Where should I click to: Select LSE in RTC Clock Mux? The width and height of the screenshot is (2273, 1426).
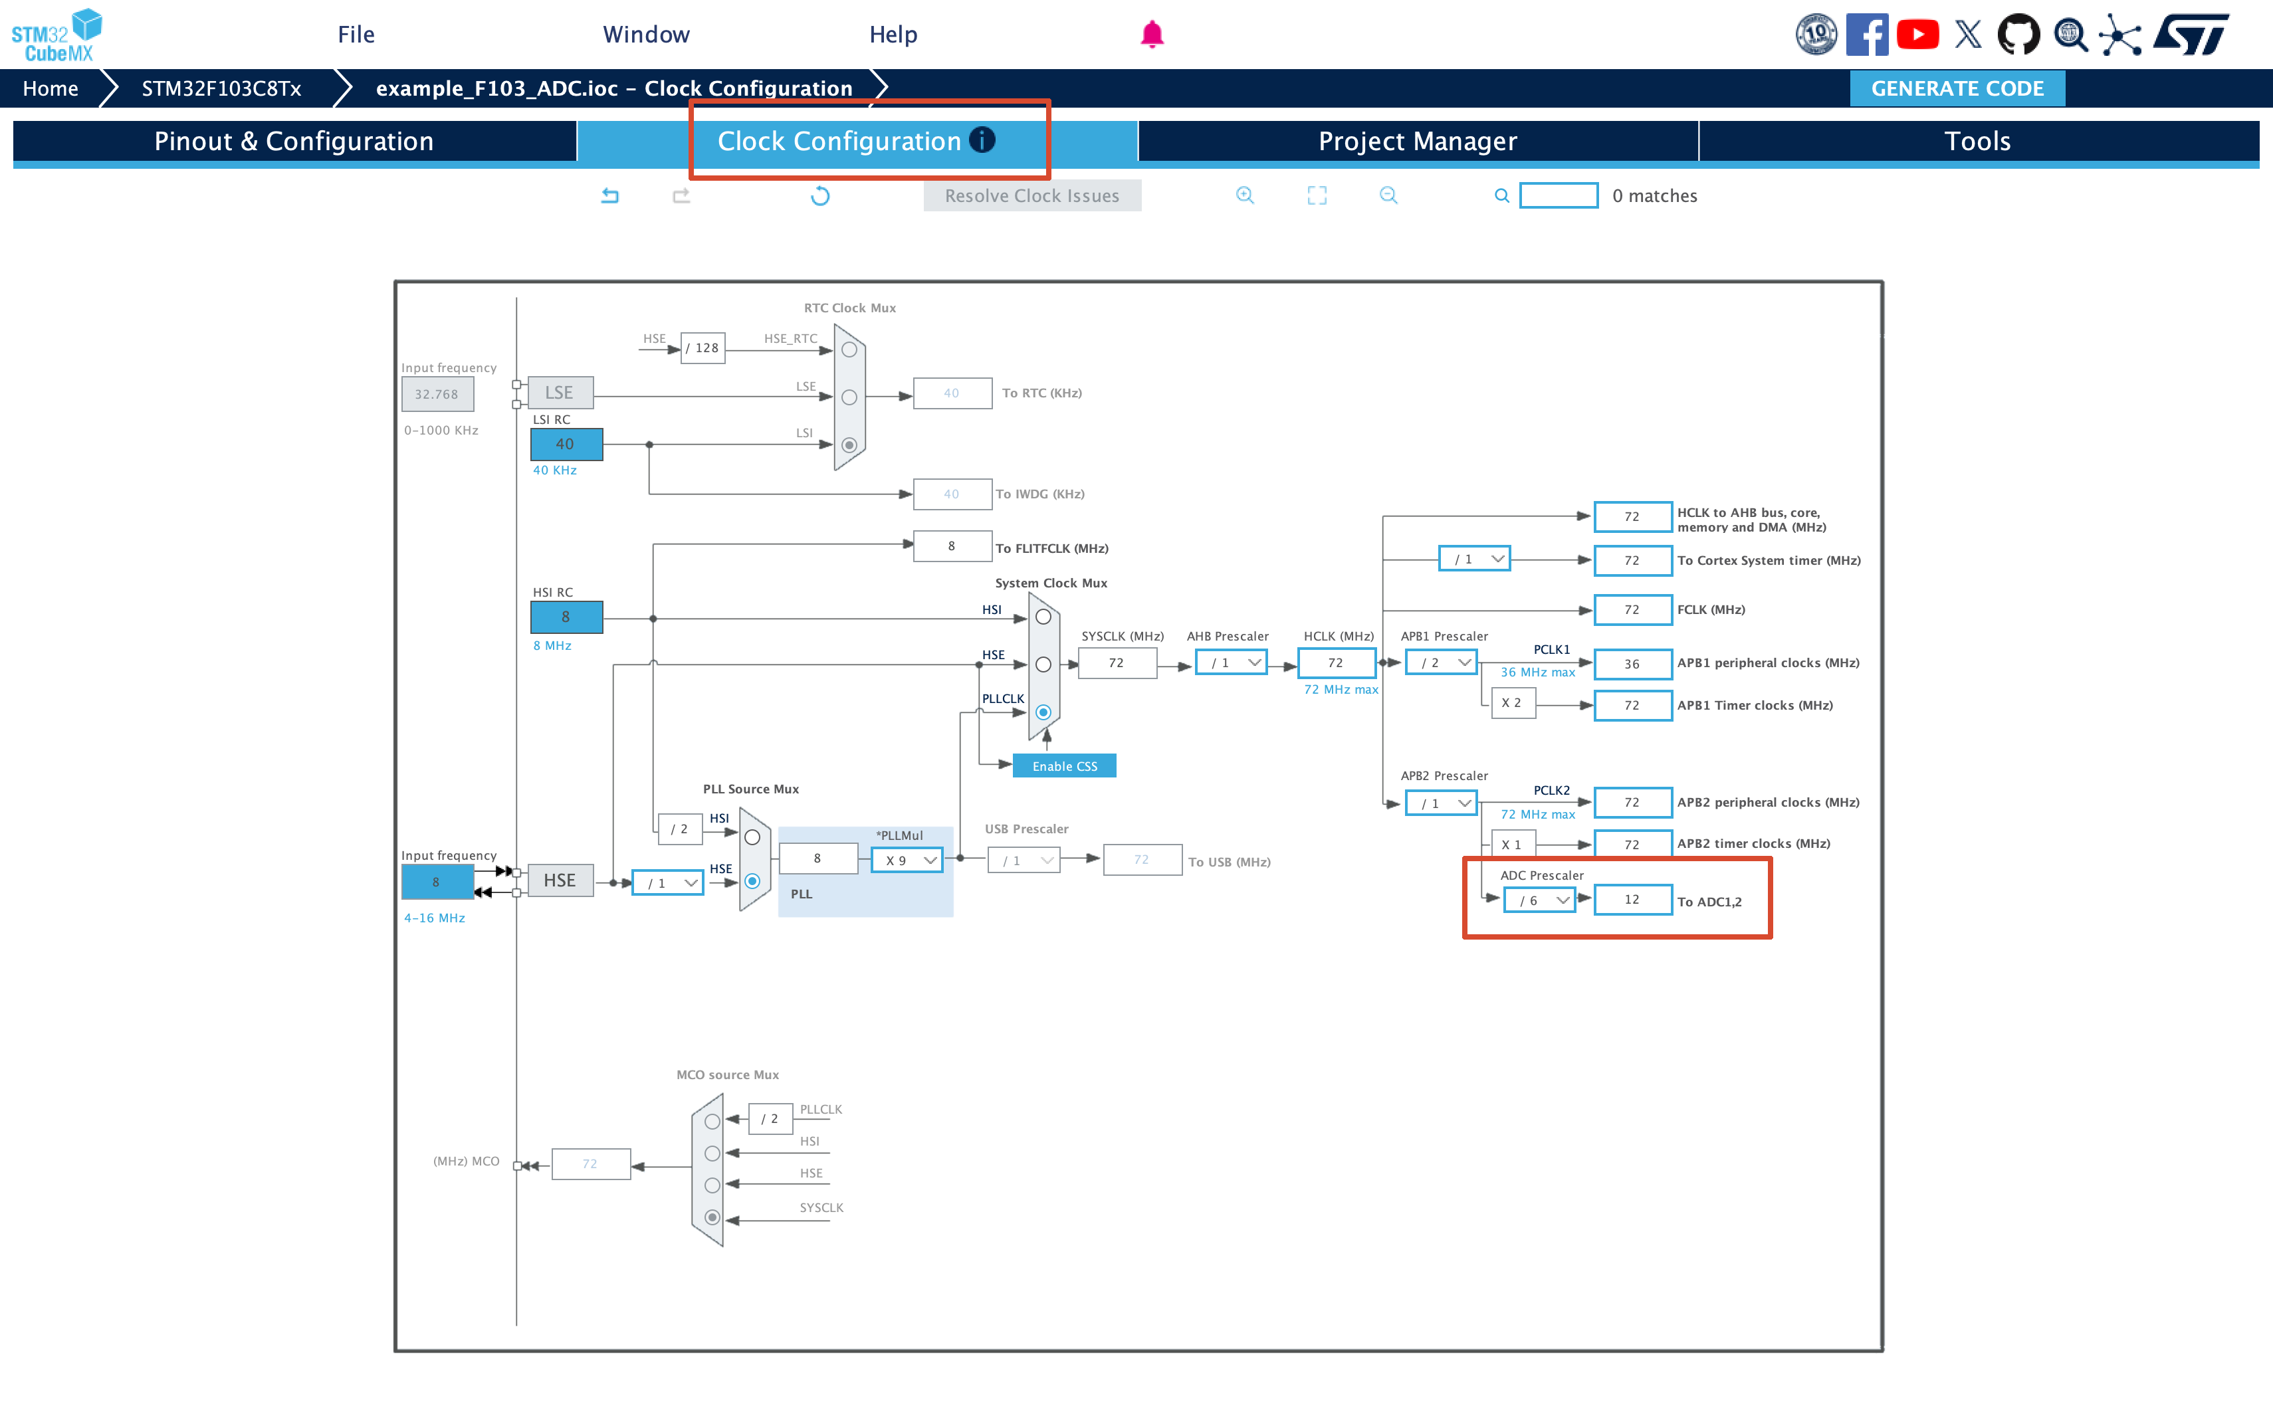click(x=849, y=397)
